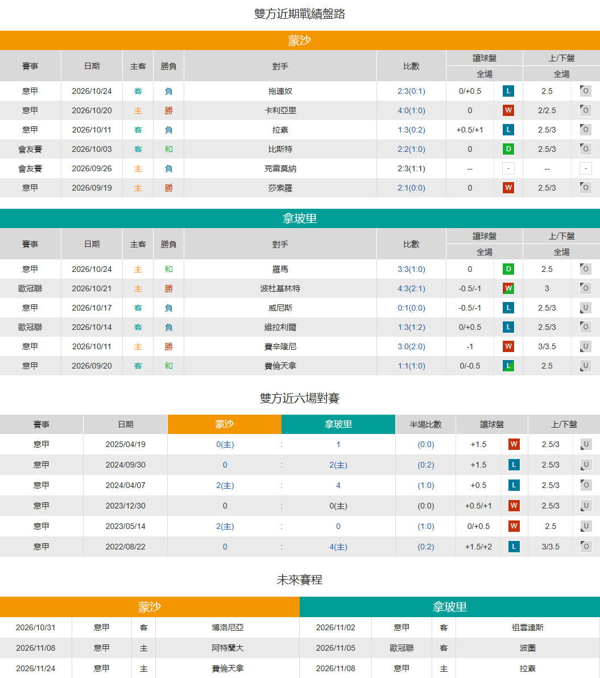Click the L handicap badge in 拖連奴 row
This screenshot has height=678, width=600.
tap(508, 91)
